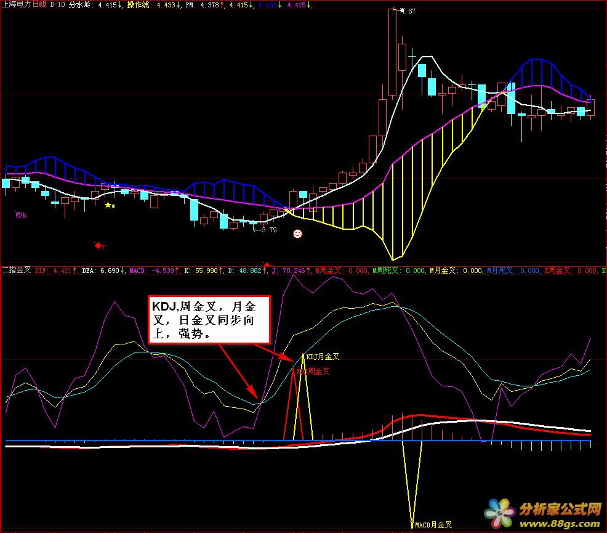Click the 3.79 low price label
Screen dimensions: 607x533
pos(269,230)
